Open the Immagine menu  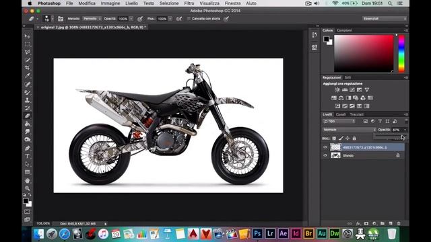(x=110, y=3)
